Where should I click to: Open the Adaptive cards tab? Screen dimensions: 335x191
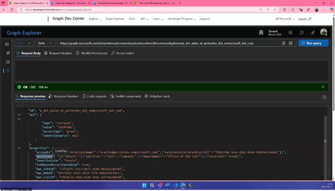(157, 96)
